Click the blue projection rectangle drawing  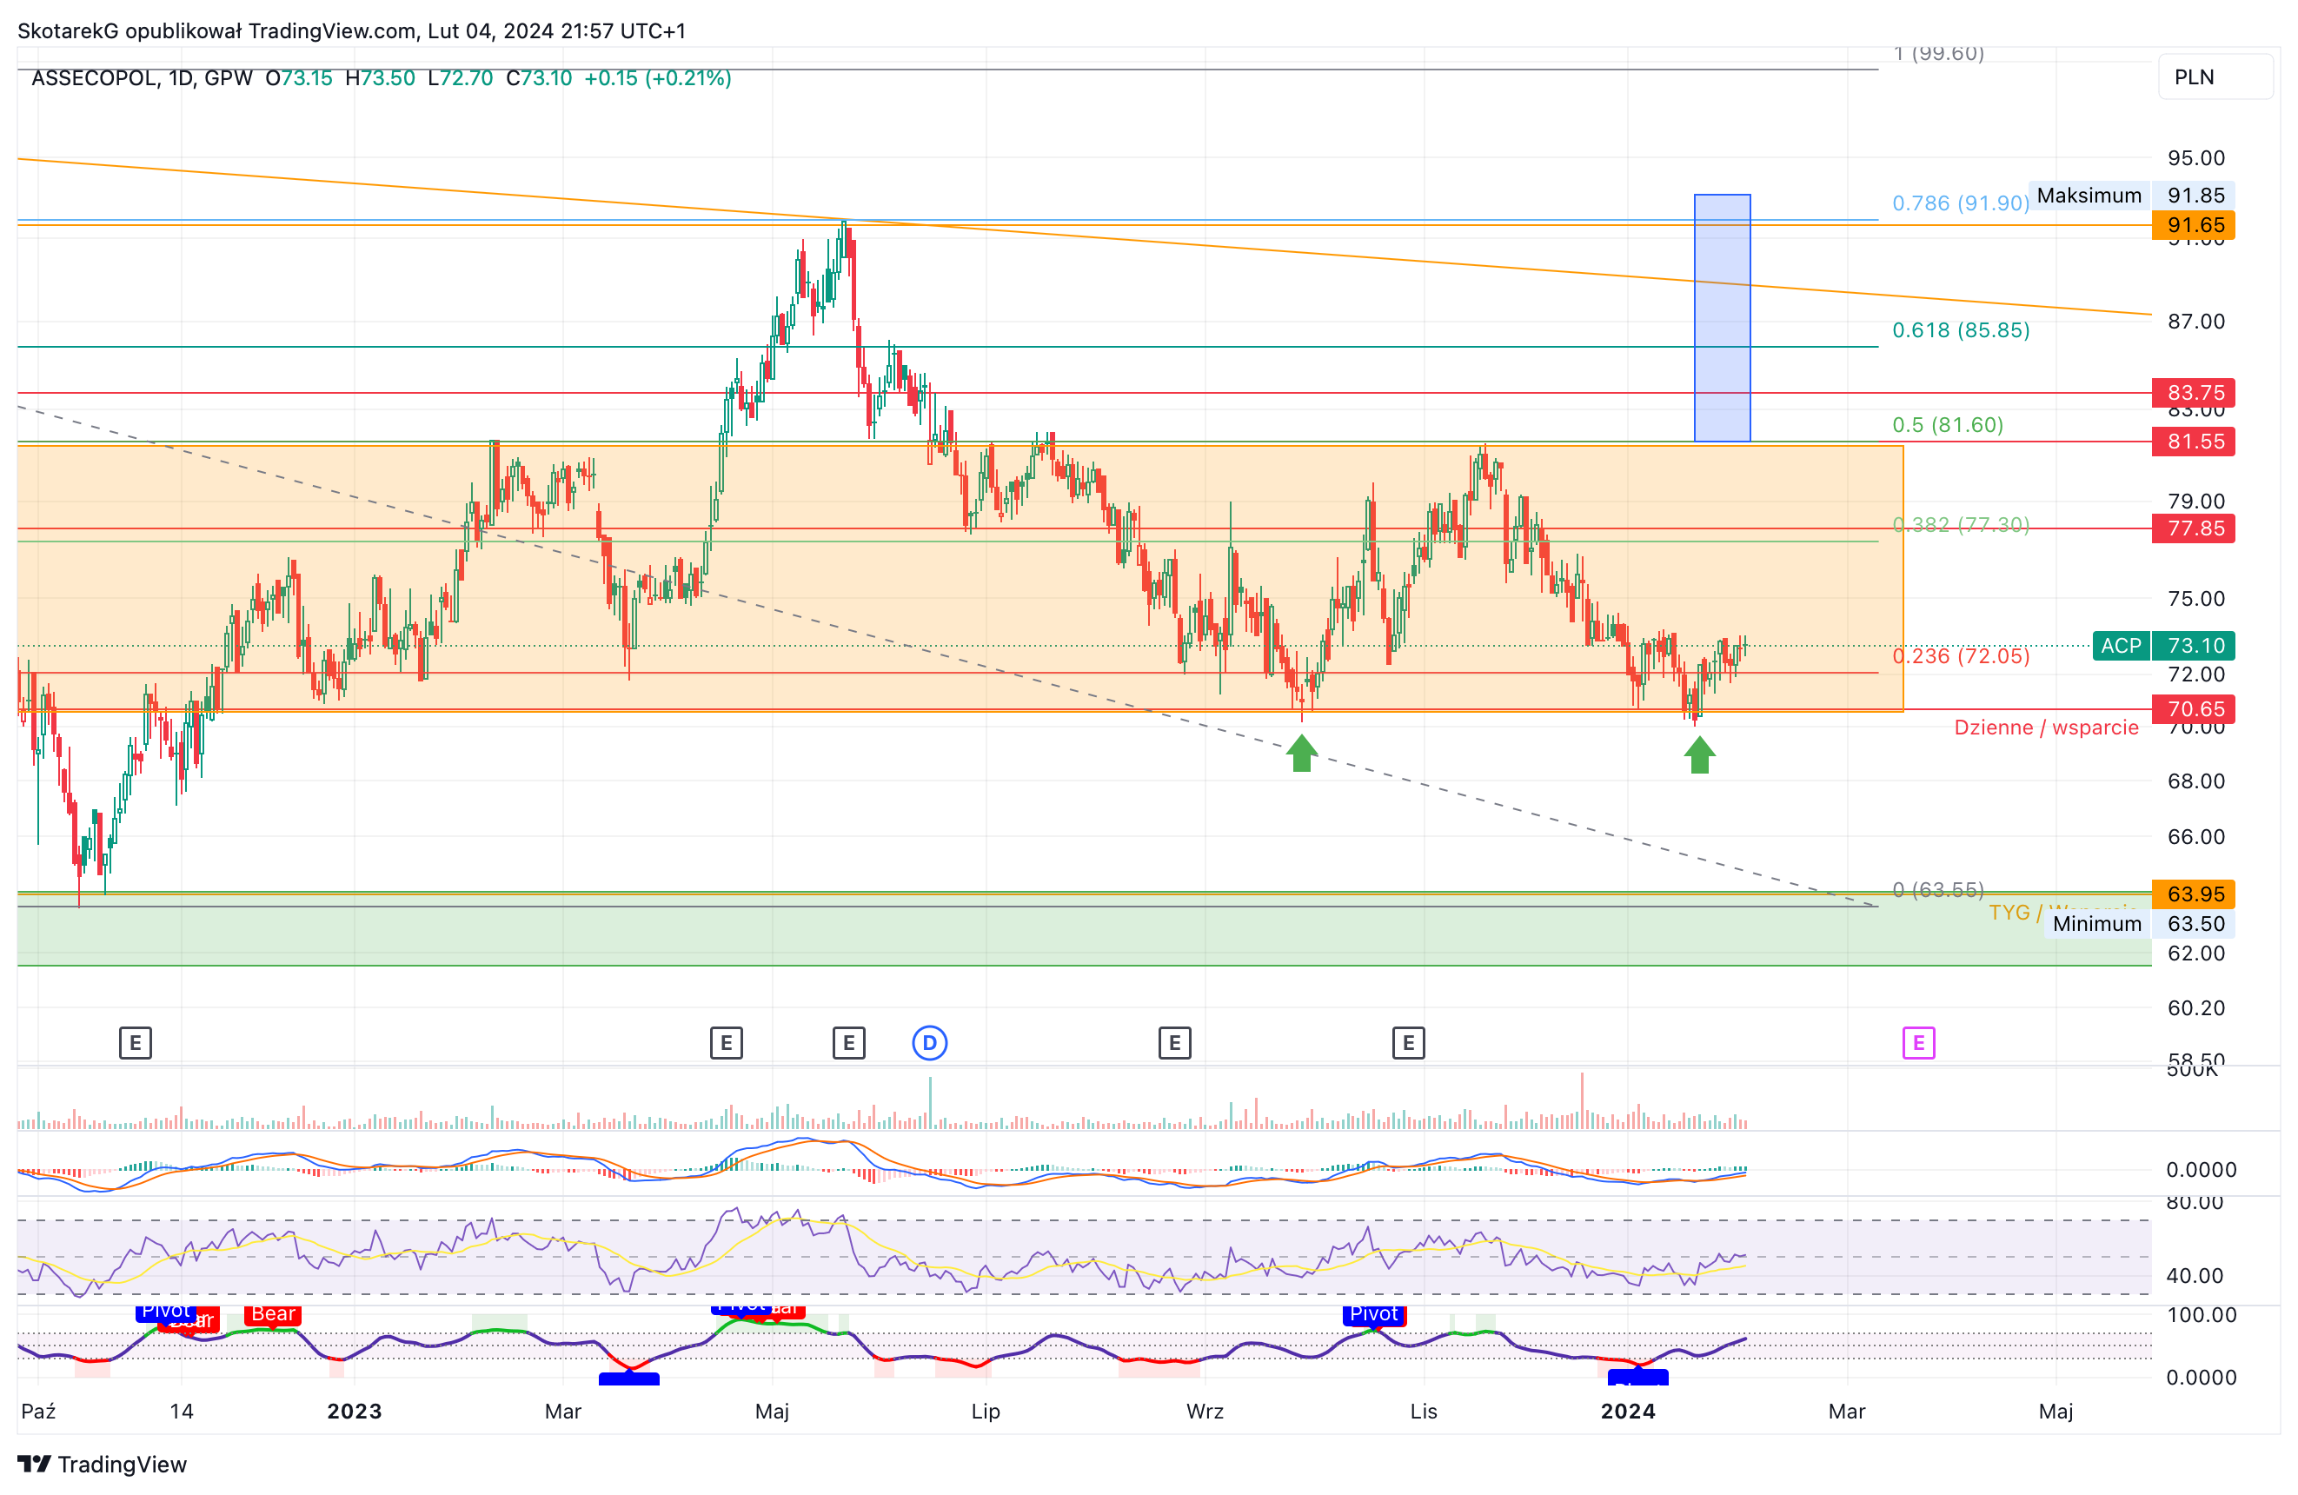pyautogui.click(x=1722, y=318)
